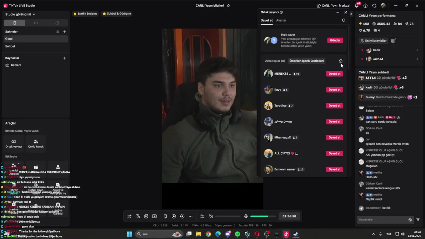Click the list icon next to En iyi izleyiciler
Screen dimensions: 425x239
click(x=393, y=41)
